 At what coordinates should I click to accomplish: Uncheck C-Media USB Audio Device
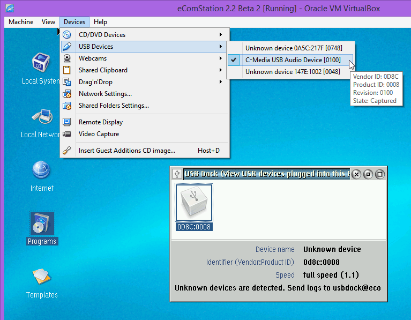(x=290, y=60)
